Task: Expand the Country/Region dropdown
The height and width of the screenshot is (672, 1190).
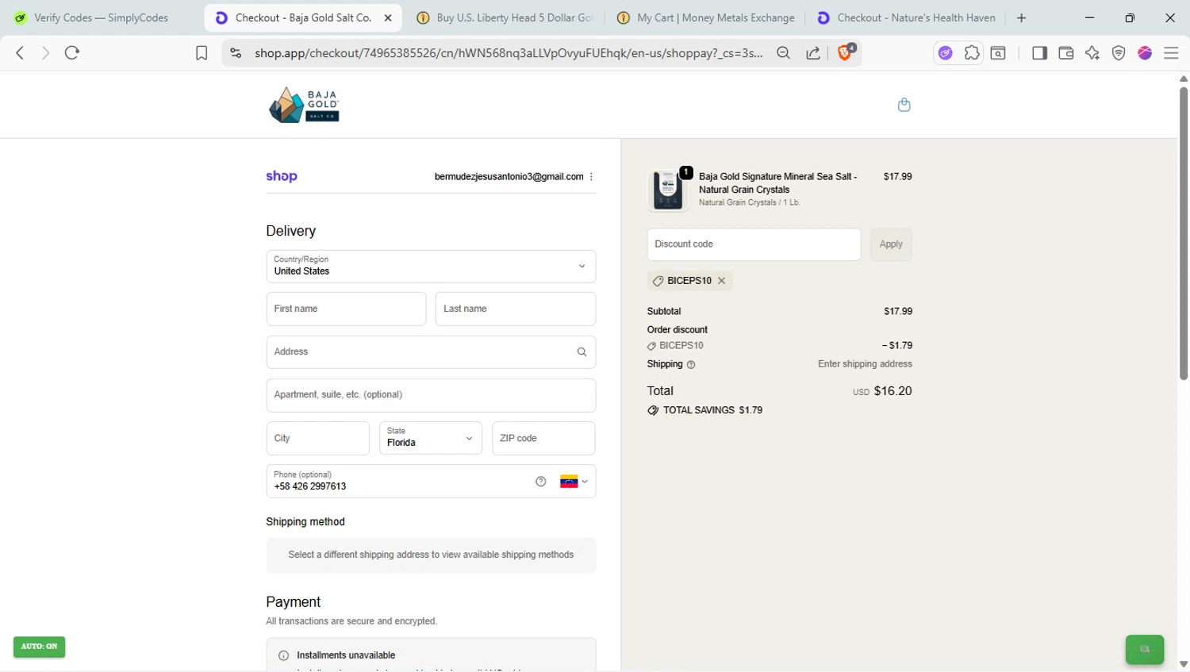Action: (x=431, y=267)
